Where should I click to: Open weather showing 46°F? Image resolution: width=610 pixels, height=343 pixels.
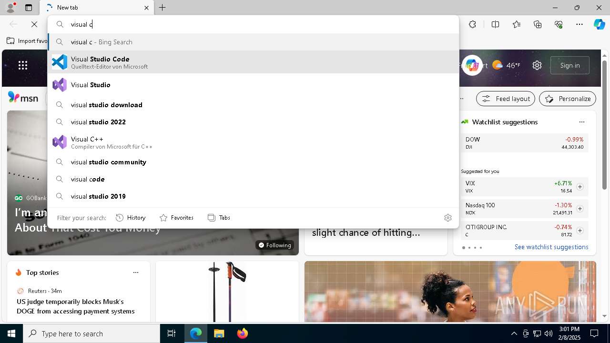pyautogui.click(x=506, y=65)
